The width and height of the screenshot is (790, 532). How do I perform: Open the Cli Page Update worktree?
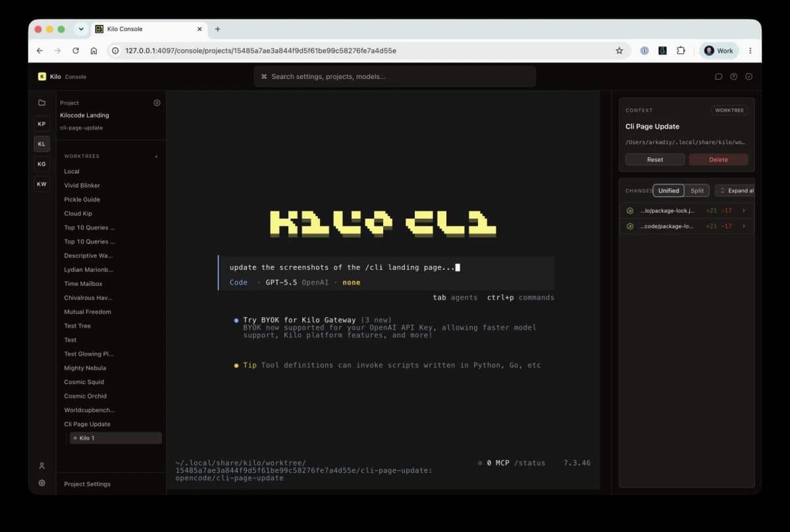[x=88, y=424]
